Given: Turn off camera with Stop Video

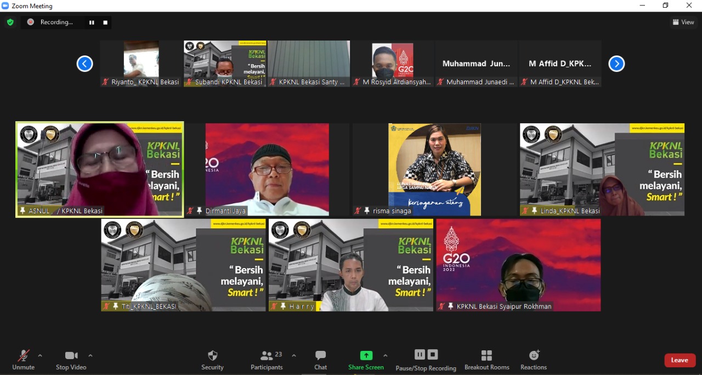Looking at the screenshot, I should [71, 360].
